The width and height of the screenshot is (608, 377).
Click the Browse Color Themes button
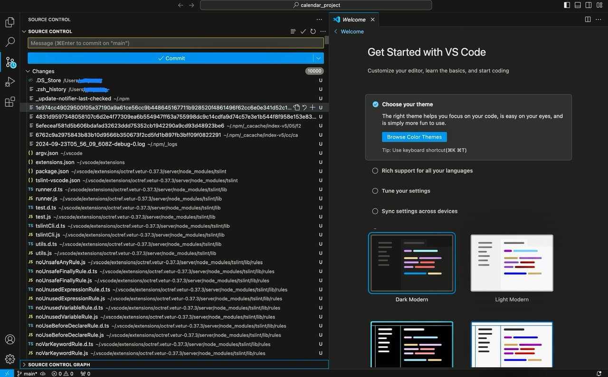(x=414, y=137)
